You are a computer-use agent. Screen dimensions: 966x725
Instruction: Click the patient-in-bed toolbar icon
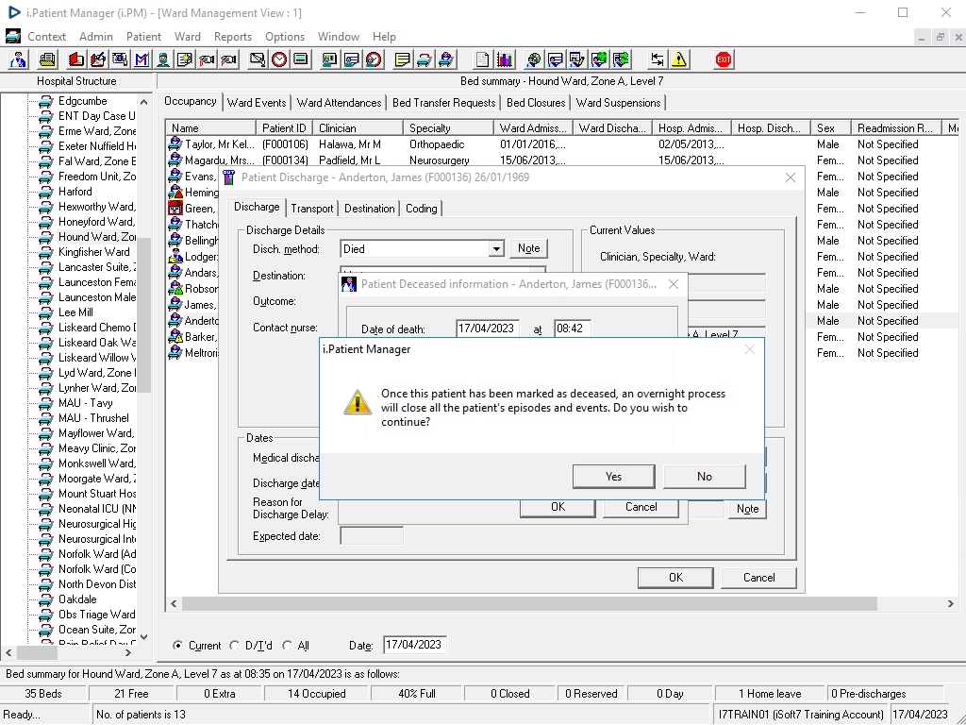coord(446,59)
